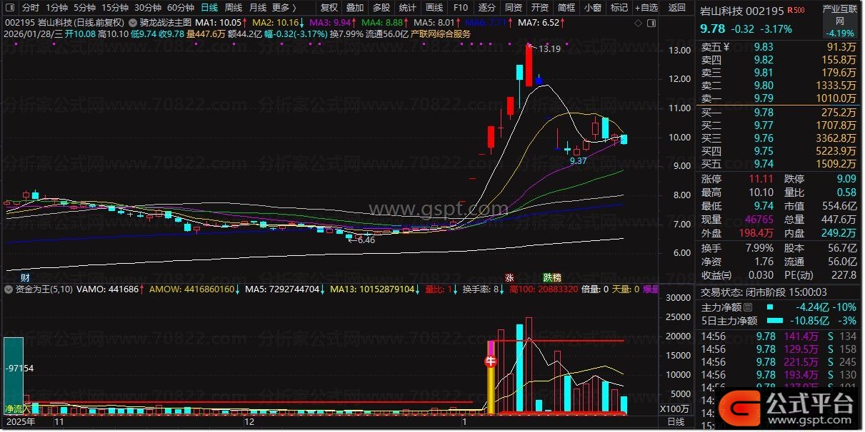This screenshot has width=865, height=432.
Task: Click the red 涨 marker icon
Action: pos(510,277)
